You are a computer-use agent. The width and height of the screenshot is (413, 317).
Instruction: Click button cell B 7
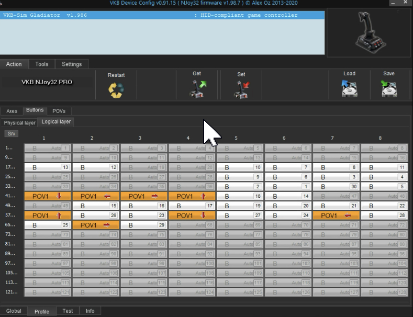click(x=288, y=167)
